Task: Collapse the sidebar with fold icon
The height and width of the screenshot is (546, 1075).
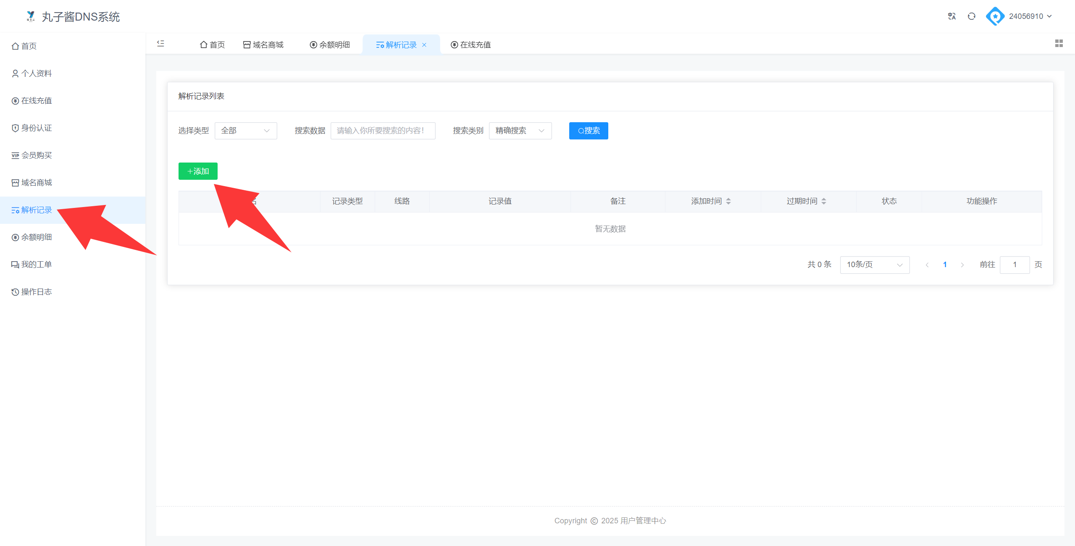Action: point(160,44)
